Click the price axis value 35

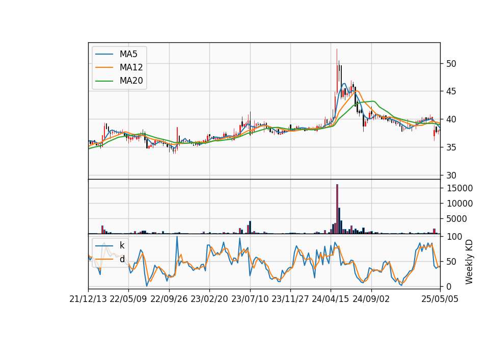pos(451,147)
